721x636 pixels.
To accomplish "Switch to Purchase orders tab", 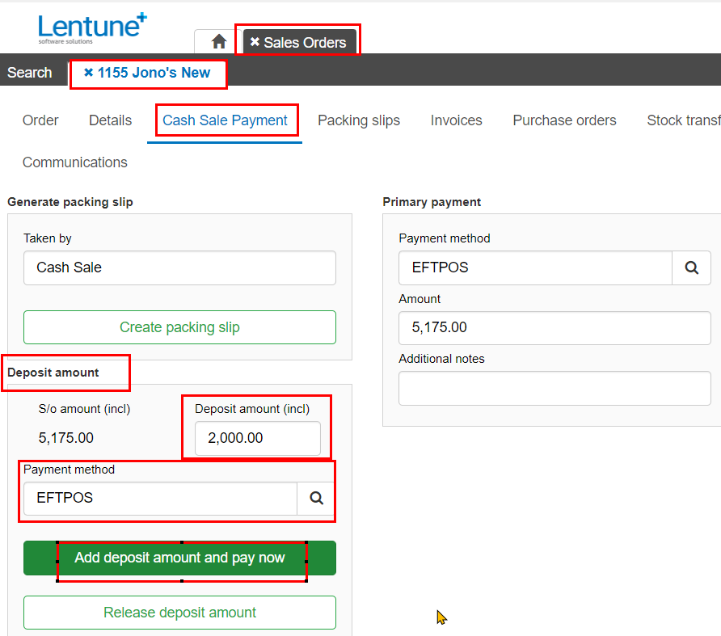I will (564, 120).
